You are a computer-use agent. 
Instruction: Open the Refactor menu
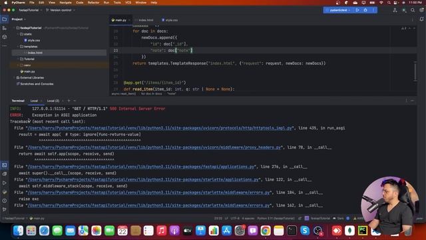click(93, 3)
